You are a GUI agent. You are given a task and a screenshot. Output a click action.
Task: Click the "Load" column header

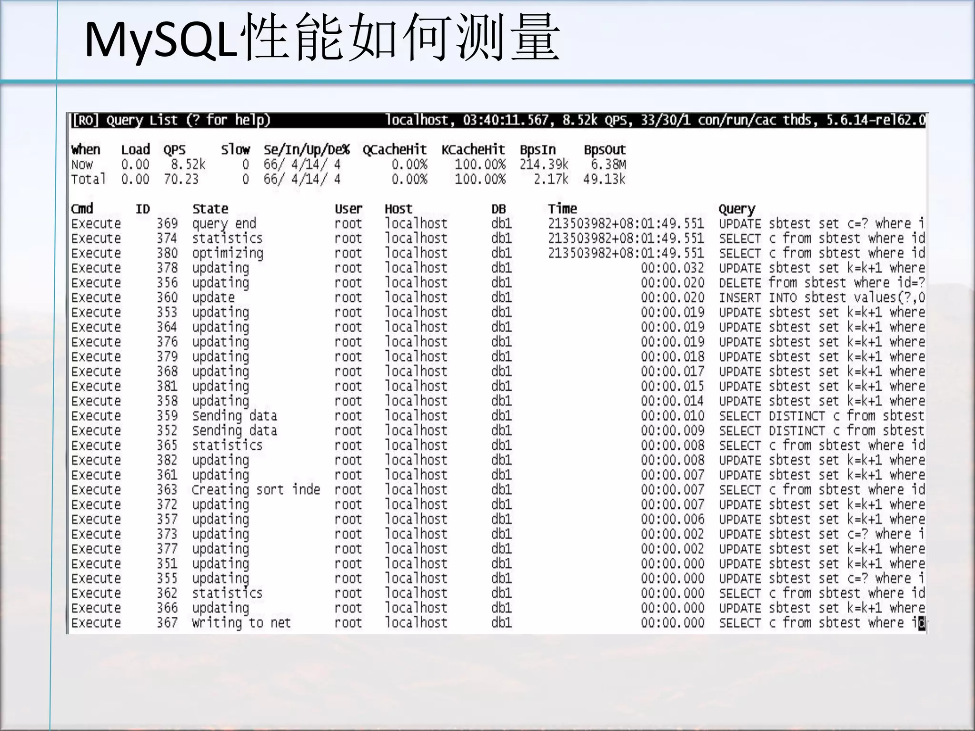tap(135, 150)
